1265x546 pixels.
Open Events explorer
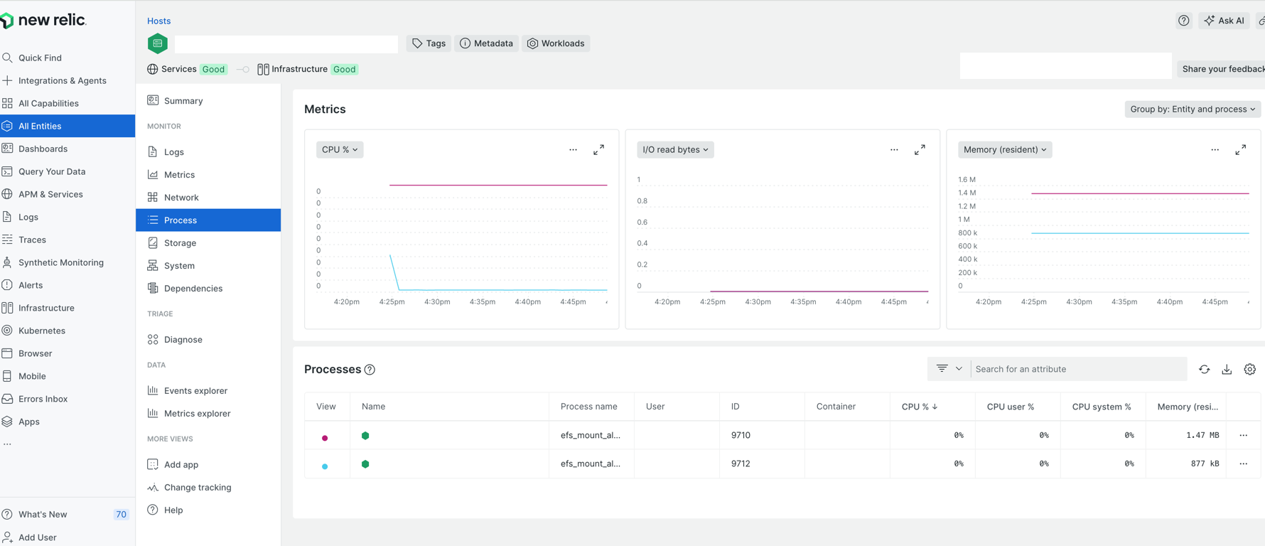click(x=195, y=390)
